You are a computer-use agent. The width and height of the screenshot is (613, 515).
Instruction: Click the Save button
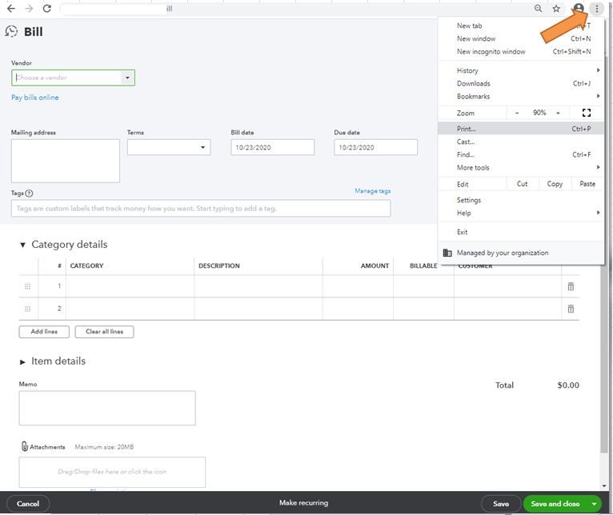tap(501, 504)
